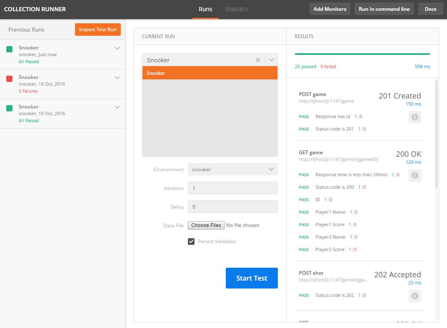Expand the Snooker run from just now
Viewport: 447px width, 328px height.
117,48
